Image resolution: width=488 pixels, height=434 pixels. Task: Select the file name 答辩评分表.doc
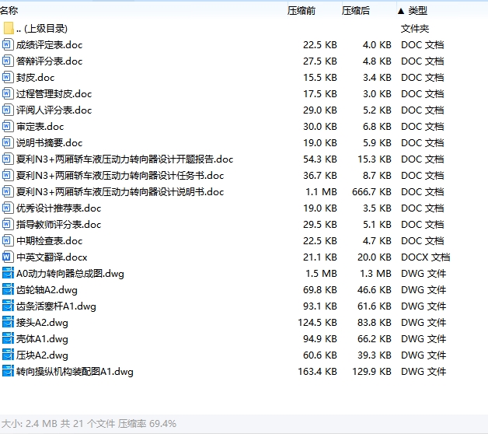pos(49,61)
